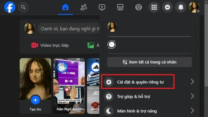
Task: Click profile avatar in account menu
Action: [x=112, y=27]
